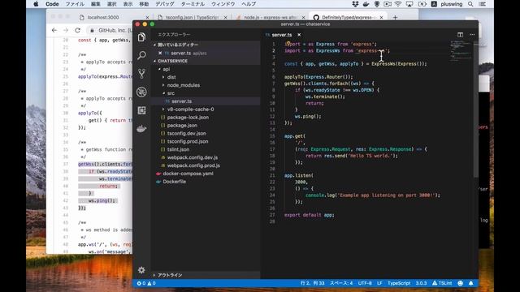
Task: Expand the v8-compile-cache-0 folder
Action: (x=163, y=109)
